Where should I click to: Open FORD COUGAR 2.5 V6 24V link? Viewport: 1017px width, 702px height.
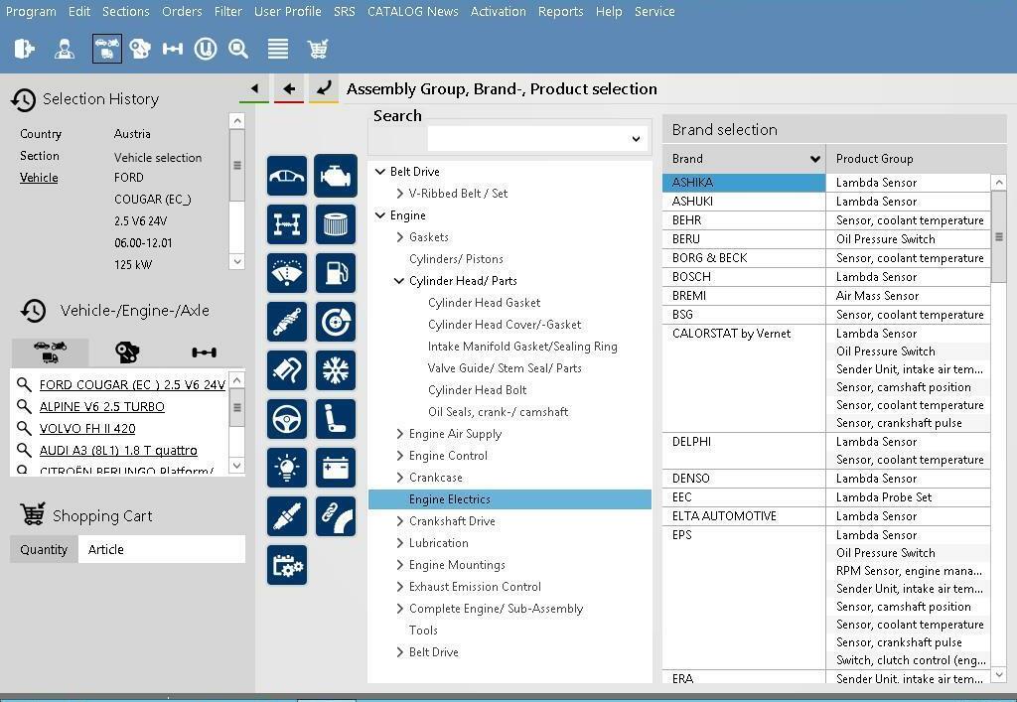tap(132, 384)
